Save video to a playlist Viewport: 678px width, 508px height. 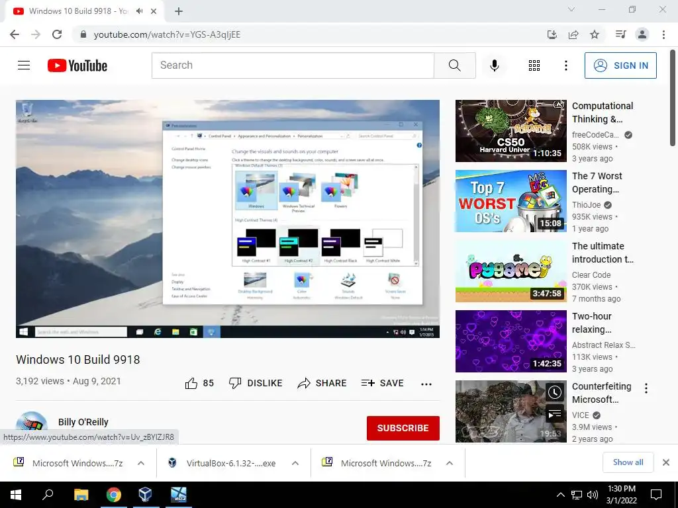383,383
